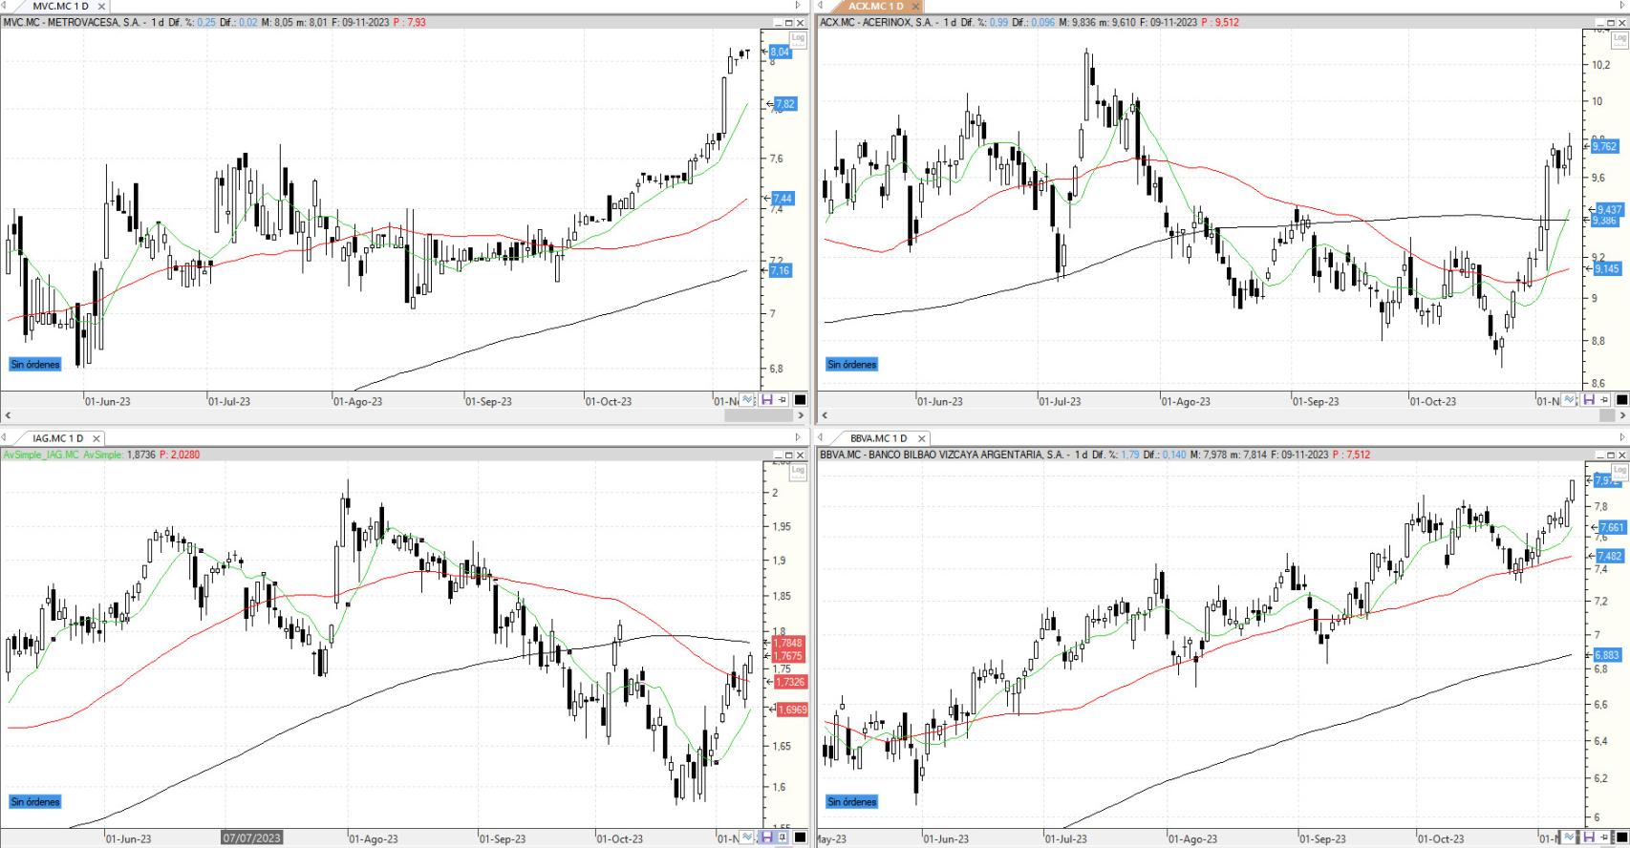Toggle Log scale on the Acerinox chart

point(1619,39)
